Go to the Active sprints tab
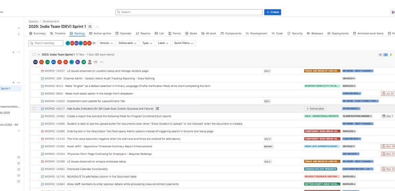Screen dimensions: 395x191 click(x=100, y=33)
